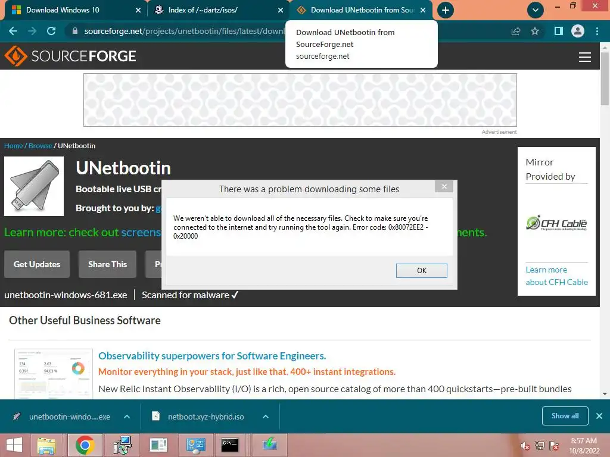Click the SourceForge logo

pyautogui.click(x=70, y=56)
